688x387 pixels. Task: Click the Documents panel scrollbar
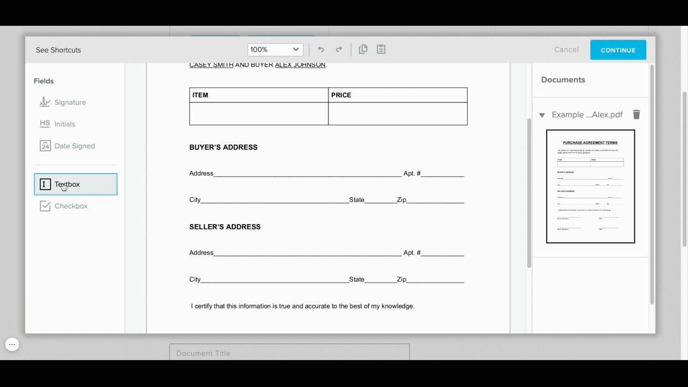pyautogui.click(x=653, y=185)
